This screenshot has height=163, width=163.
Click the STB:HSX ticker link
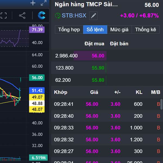tap(74, 15)
